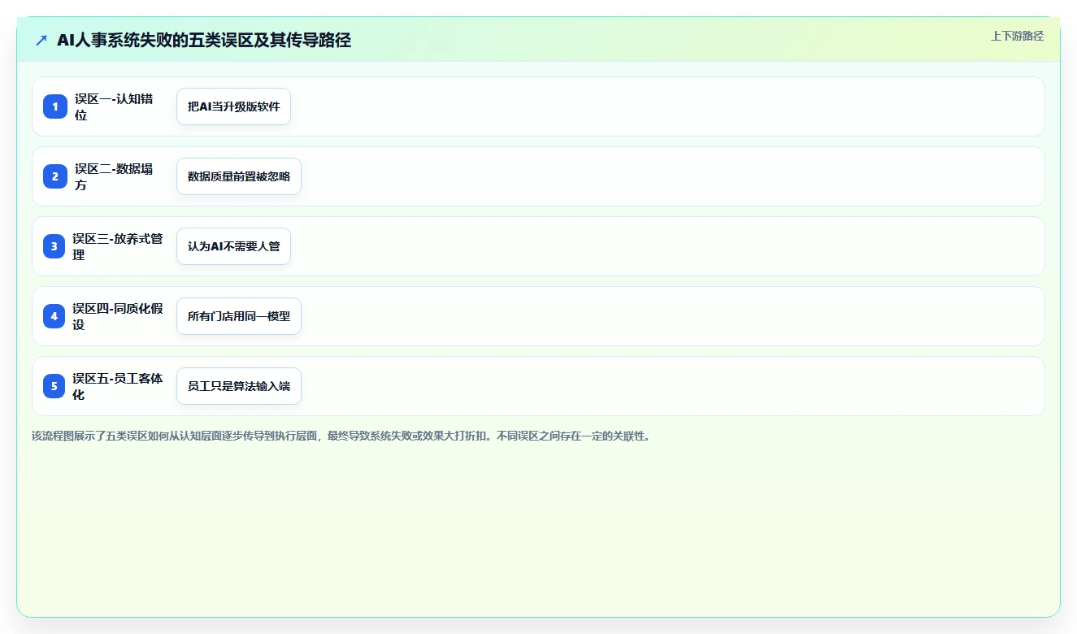Screen dimensions: 1077x634
Task: Click the title AI人事系统失败的五类误区及其传导路径
Action: (x=204, y=40)
